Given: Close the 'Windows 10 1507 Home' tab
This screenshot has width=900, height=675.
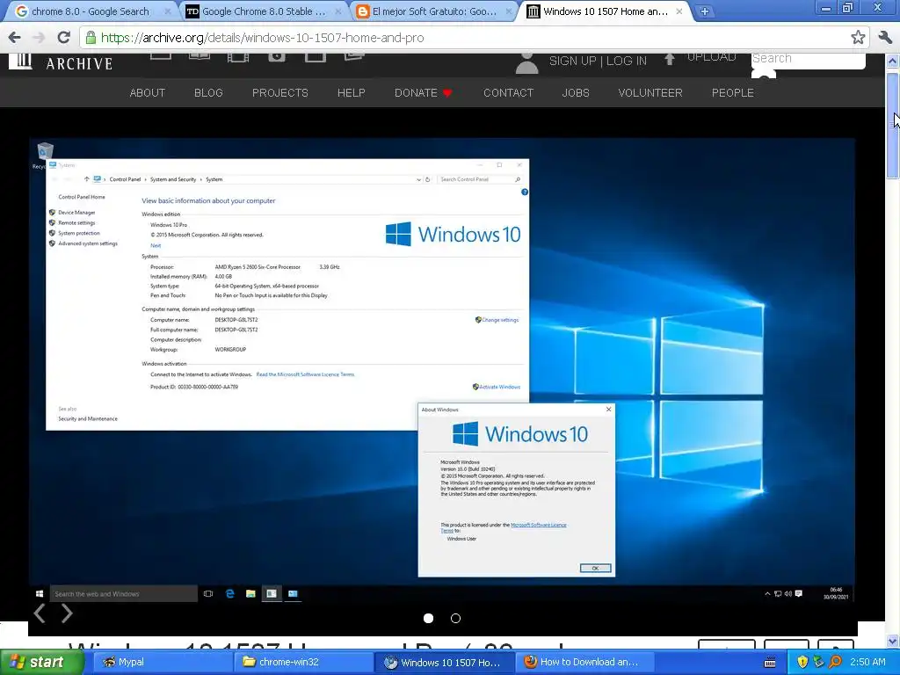Looking at the screenshot, I should 679,11.
